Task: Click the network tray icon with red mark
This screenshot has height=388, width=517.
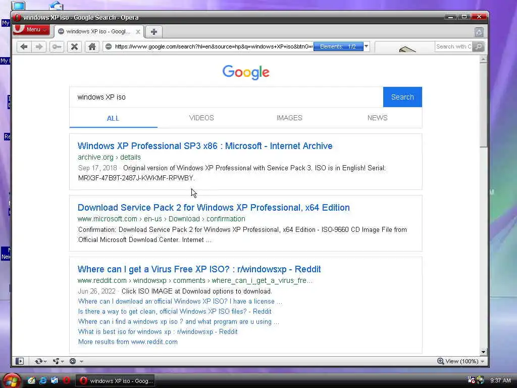Action: point(471,380)
